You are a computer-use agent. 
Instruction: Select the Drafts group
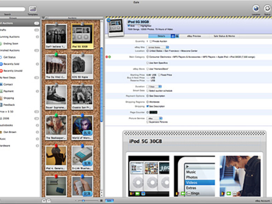[x=20, y=30]
